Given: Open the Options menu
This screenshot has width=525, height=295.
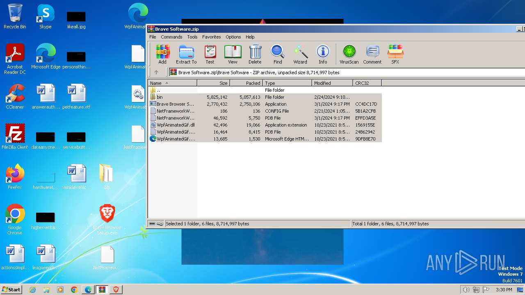Looking at the screenshot, I should pyautogui.click(x=233, y=37).
